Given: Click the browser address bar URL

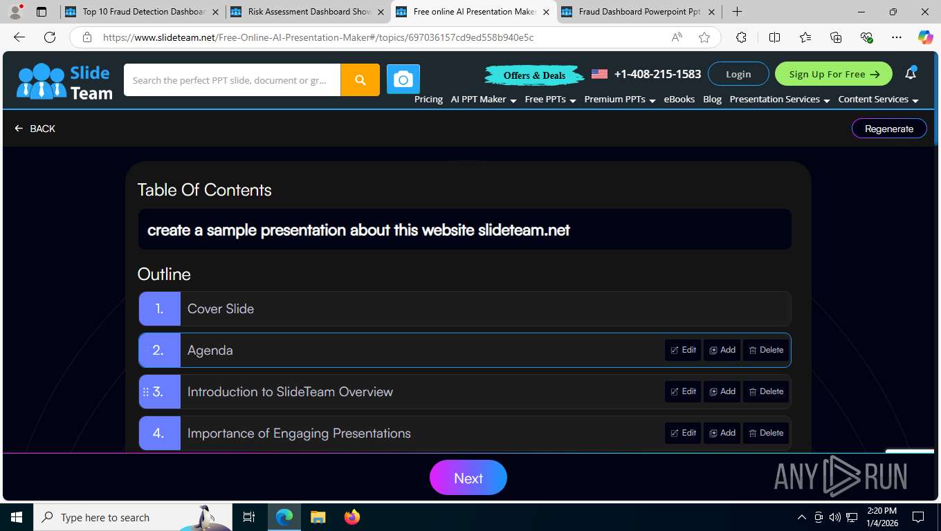Looking at the screenshot, I should click(318, 37).
